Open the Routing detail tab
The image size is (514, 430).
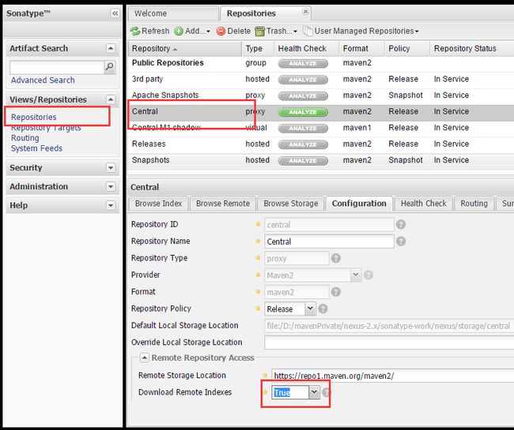474,204
